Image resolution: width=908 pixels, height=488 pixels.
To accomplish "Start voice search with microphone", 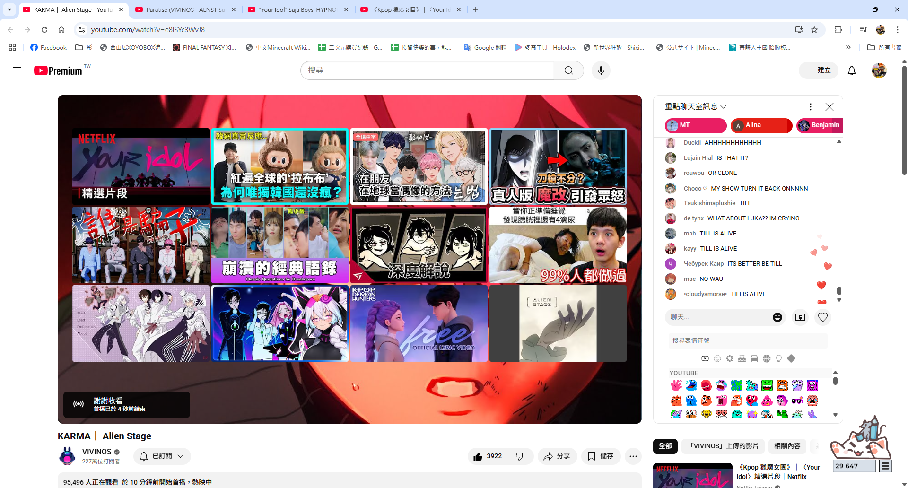I will (x=601, y=70).
